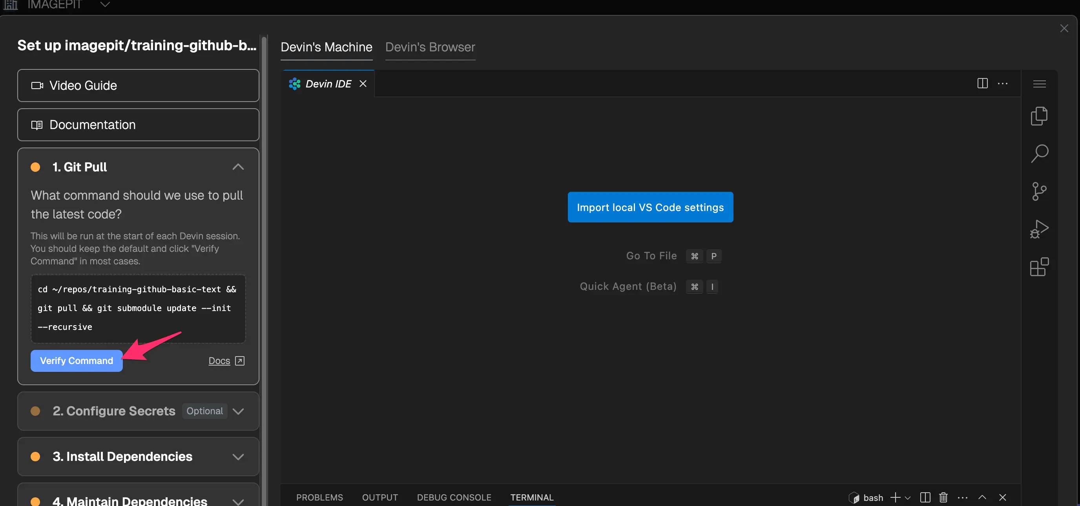Switch to the OUTPUT panel tab
Viewport: 1080px width, 506px height.
(379, 497)
